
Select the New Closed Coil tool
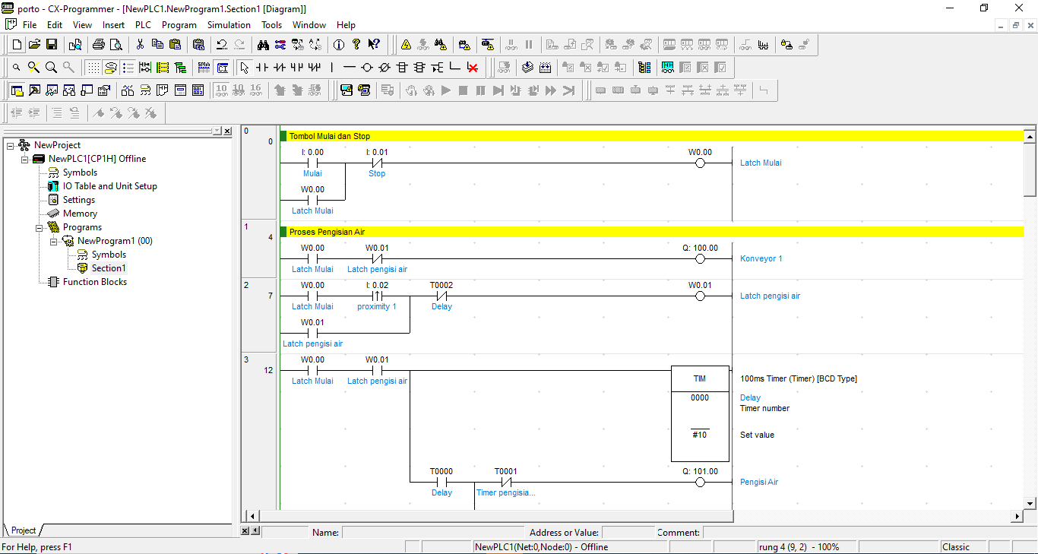tap(384, 68)
